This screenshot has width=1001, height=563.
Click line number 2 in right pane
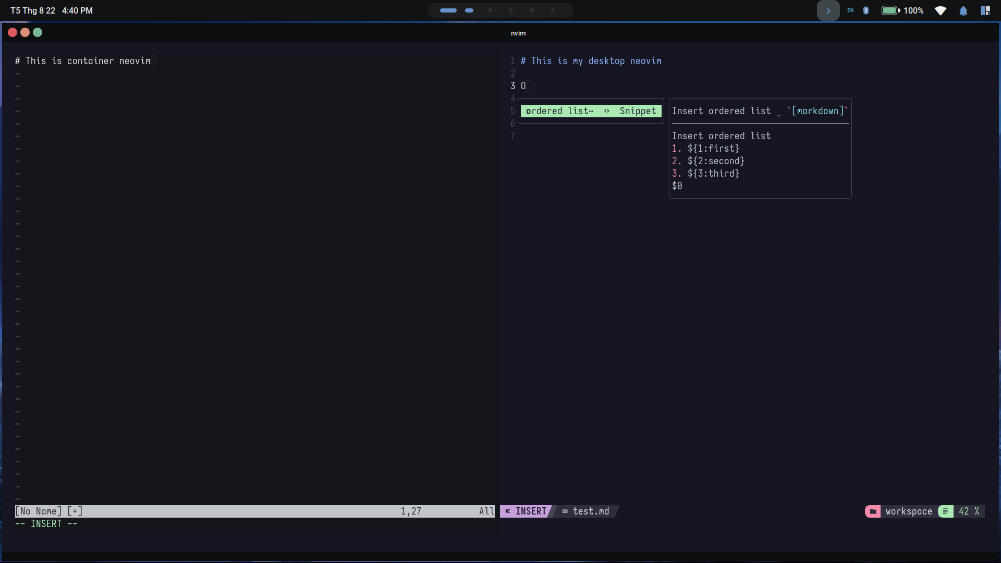512,74
